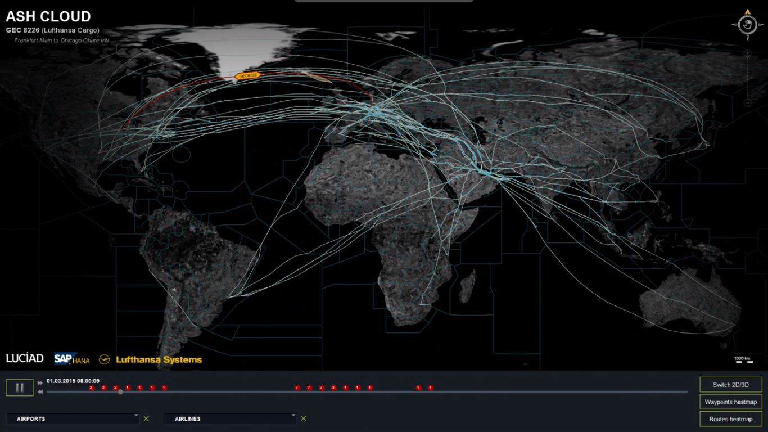Image resolution: width=768 pixels, height=432 pixels.
Task: Toggle Switch 2D/3D view
Action: click(730, 385)
